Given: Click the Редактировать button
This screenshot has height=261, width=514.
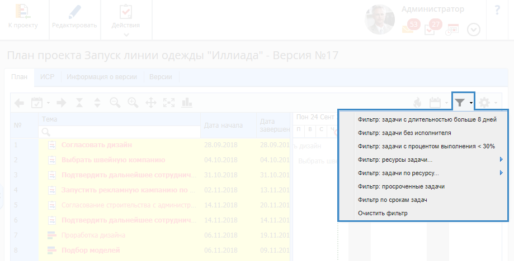Looking at the screenshot, I should [x=75, y=20].
